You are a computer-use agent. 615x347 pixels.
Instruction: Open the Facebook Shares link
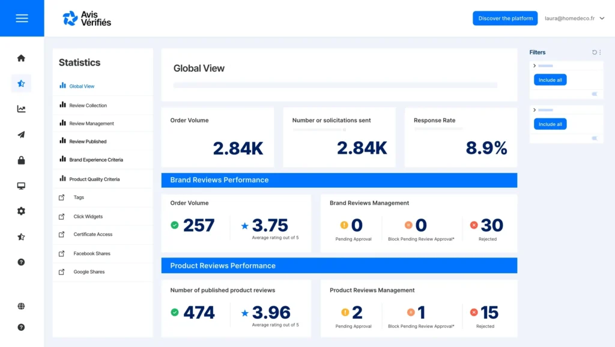(x=92, y=254)
